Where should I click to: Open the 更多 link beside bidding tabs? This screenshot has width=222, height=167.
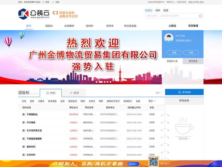tap(158, 93)
